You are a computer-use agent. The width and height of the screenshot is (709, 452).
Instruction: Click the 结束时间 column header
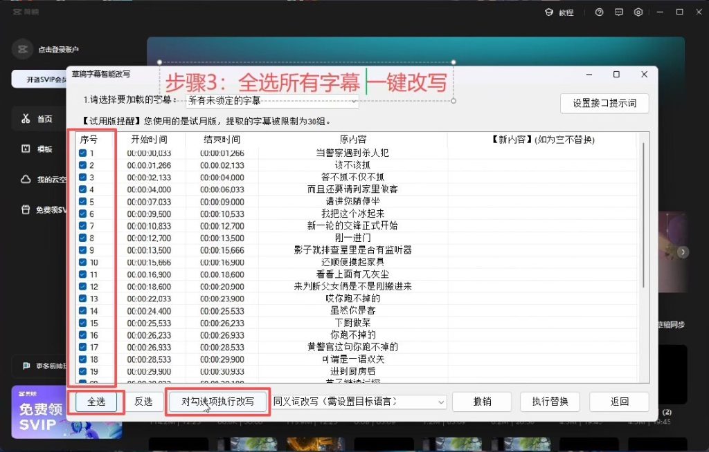[222, 140]
